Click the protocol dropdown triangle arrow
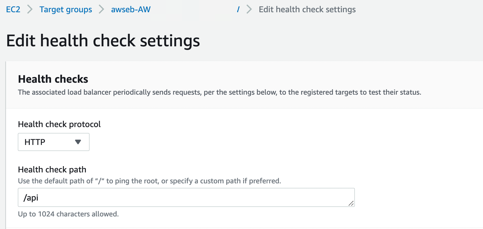 tap(78, 142)
